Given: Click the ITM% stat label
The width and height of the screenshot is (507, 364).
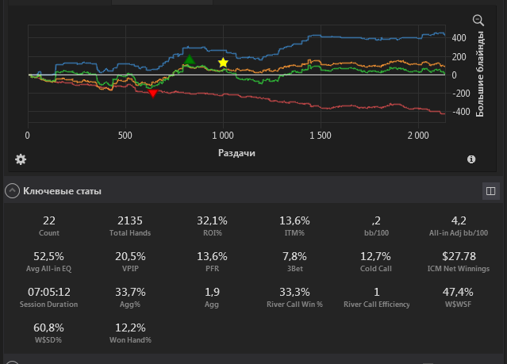Looking at the screenshot, I should 294,232.
